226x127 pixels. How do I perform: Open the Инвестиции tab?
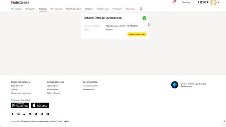pos(117,9)
